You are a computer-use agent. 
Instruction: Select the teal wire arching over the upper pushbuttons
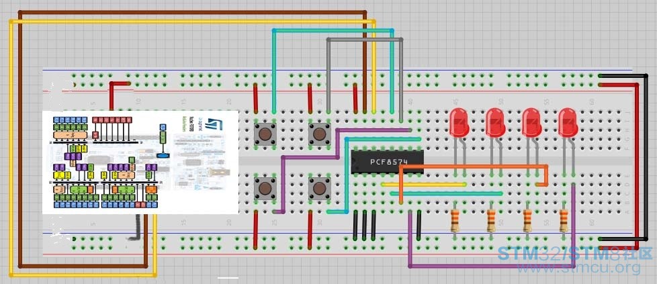point(333,30)
